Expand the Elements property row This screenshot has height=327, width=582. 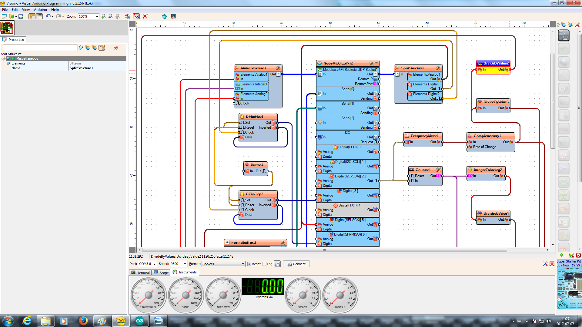click(x=8, y=63)
